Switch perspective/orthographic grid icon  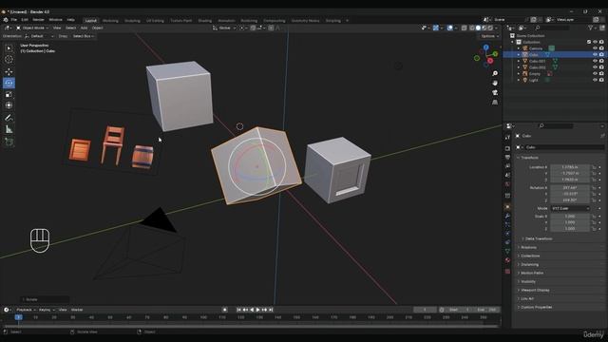pyautogui.click(x=495, y=103)
